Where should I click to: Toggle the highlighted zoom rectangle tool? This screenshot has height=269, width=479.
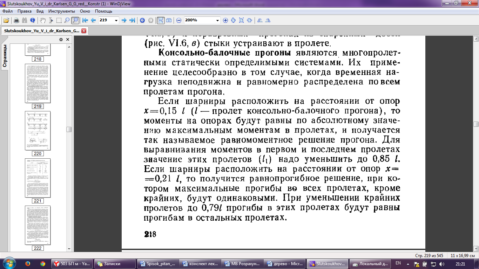coord(75,20)
